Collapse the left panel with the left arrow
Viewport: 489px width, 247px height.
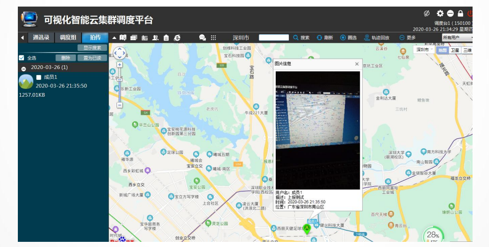[23, 38]
